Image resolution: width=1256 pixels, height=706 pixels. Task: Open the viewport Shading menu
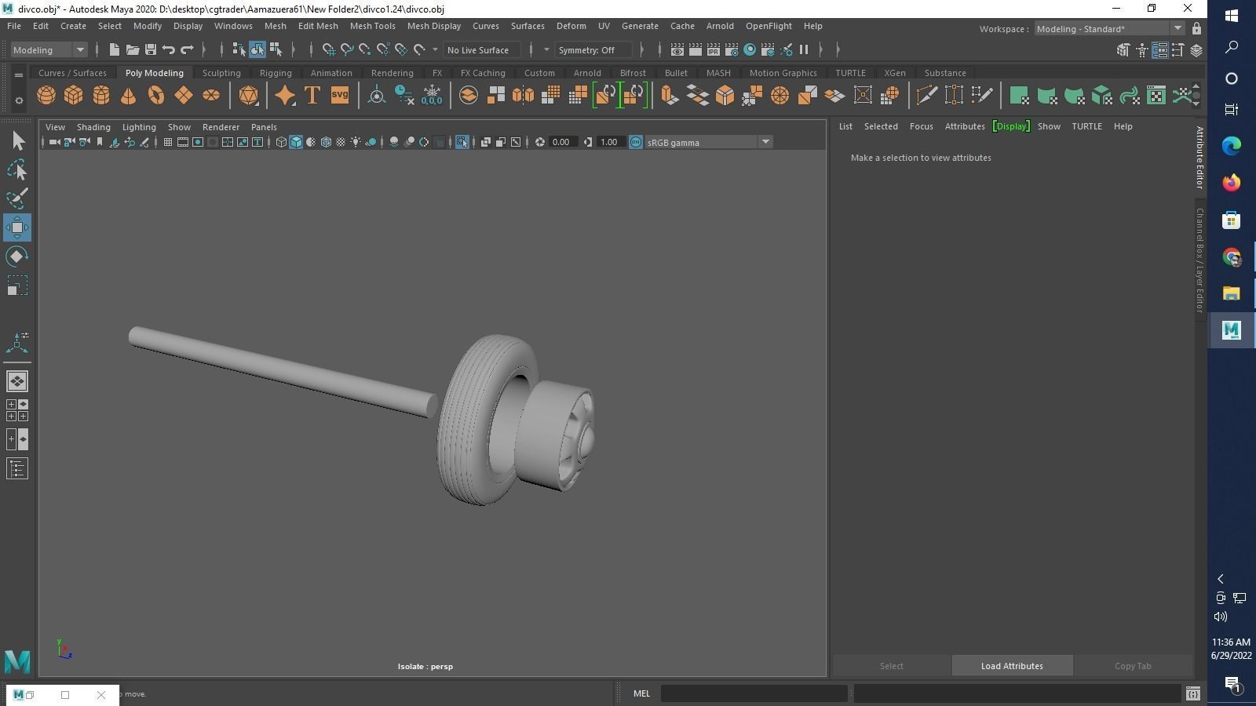93,127
